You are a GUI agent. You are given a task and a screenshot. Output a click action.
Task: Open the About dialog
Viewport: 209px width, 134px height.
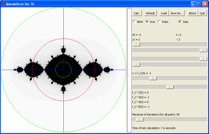[x=192, y=13]
